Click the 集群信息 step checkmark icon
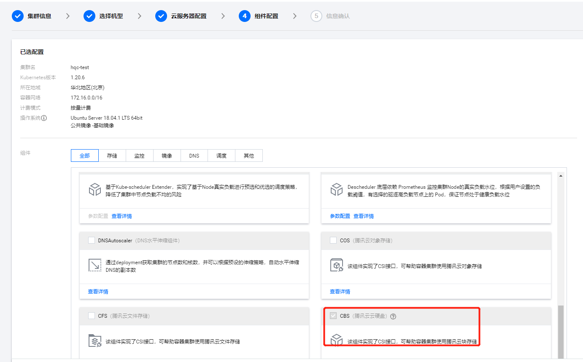This screenshot has height=362, width=583. click(18, 16)
